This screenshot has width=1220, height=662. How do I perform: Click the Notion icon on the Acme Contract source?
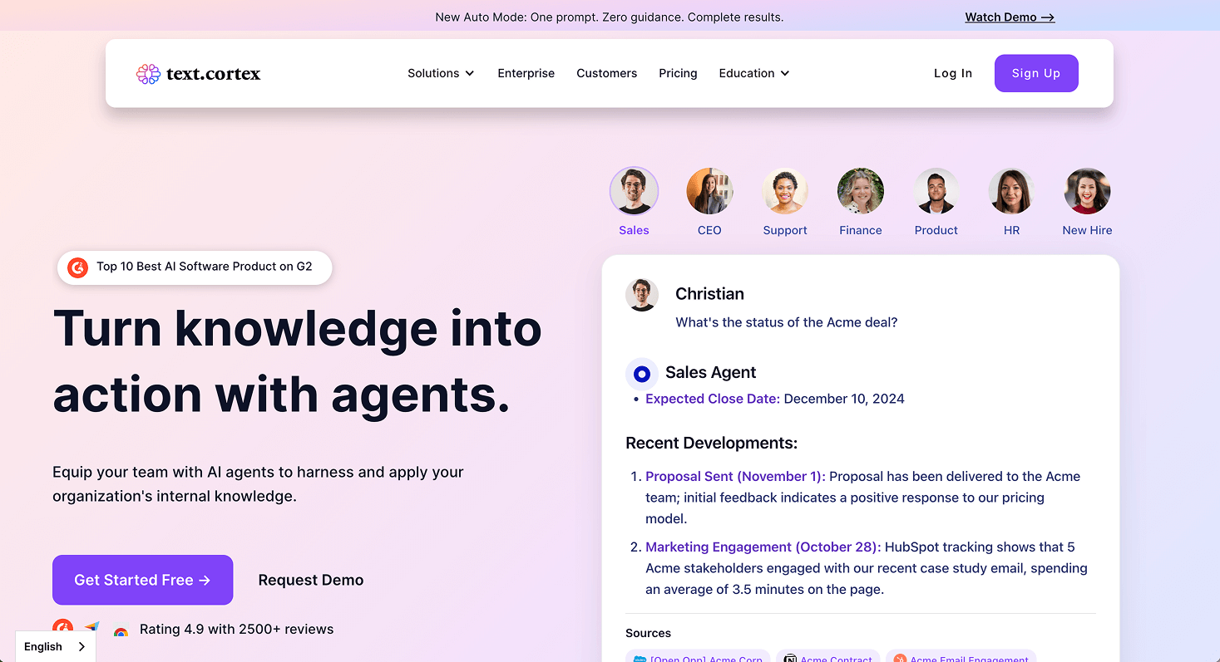click(790, 658)
